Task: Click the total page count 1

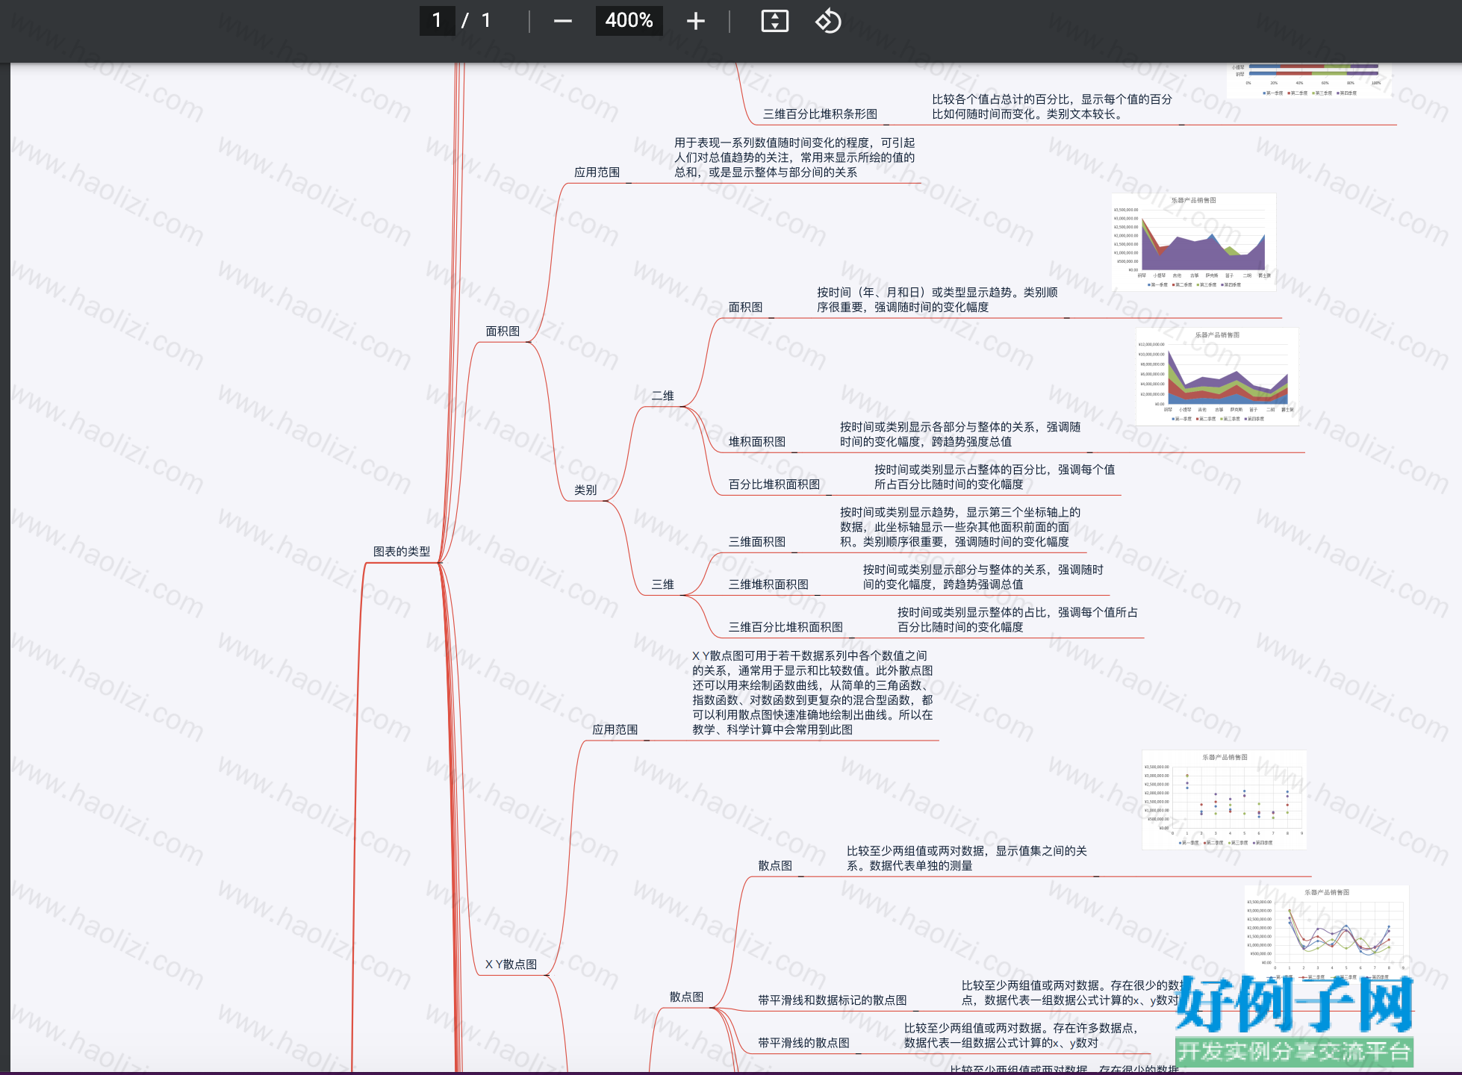Action: 486,20
